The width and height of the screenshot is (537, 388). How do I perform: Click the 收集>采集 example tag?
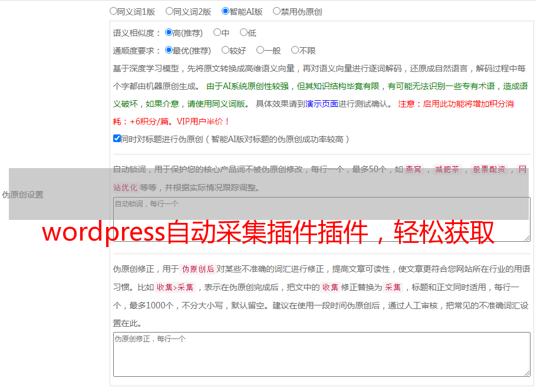tap(175, 287)
